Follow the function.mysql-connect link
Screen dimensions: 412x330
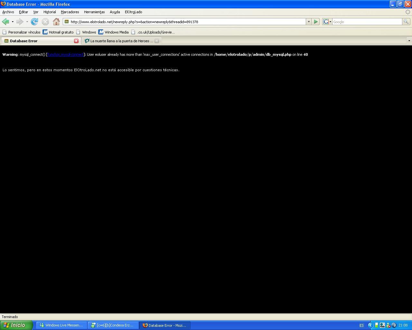pos(65,54)
